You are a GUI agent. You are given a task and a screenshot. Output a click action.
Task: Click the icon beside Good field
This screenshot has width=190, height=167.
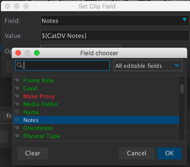(17, 88)
